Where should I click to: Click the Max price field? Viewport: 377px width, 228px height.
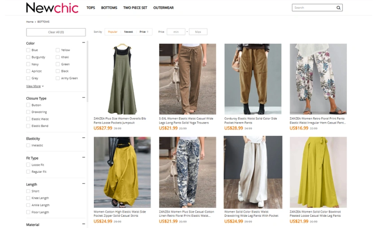tap(198, 32)
